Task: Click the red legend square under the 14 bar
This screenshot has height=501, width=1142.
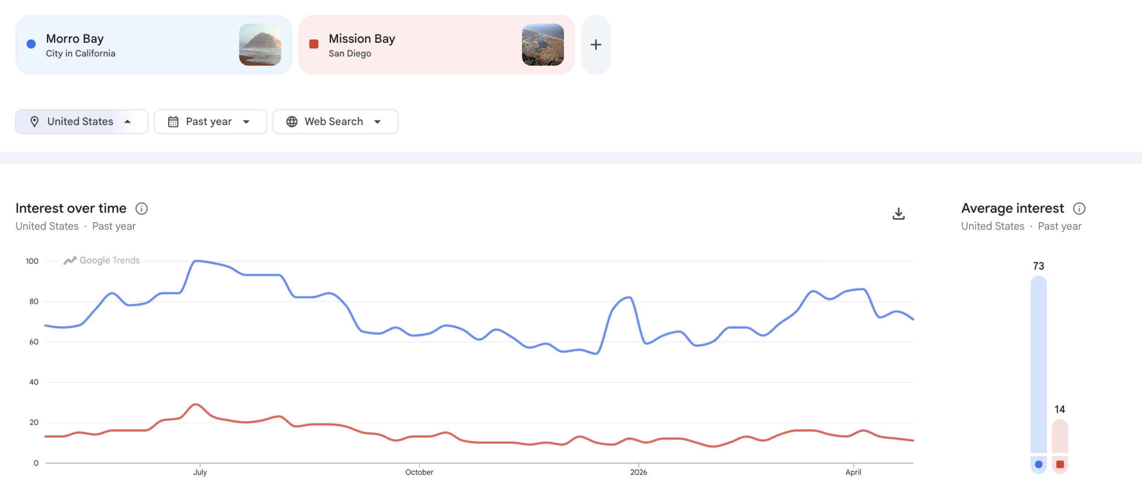Action: click(1060, 464)
